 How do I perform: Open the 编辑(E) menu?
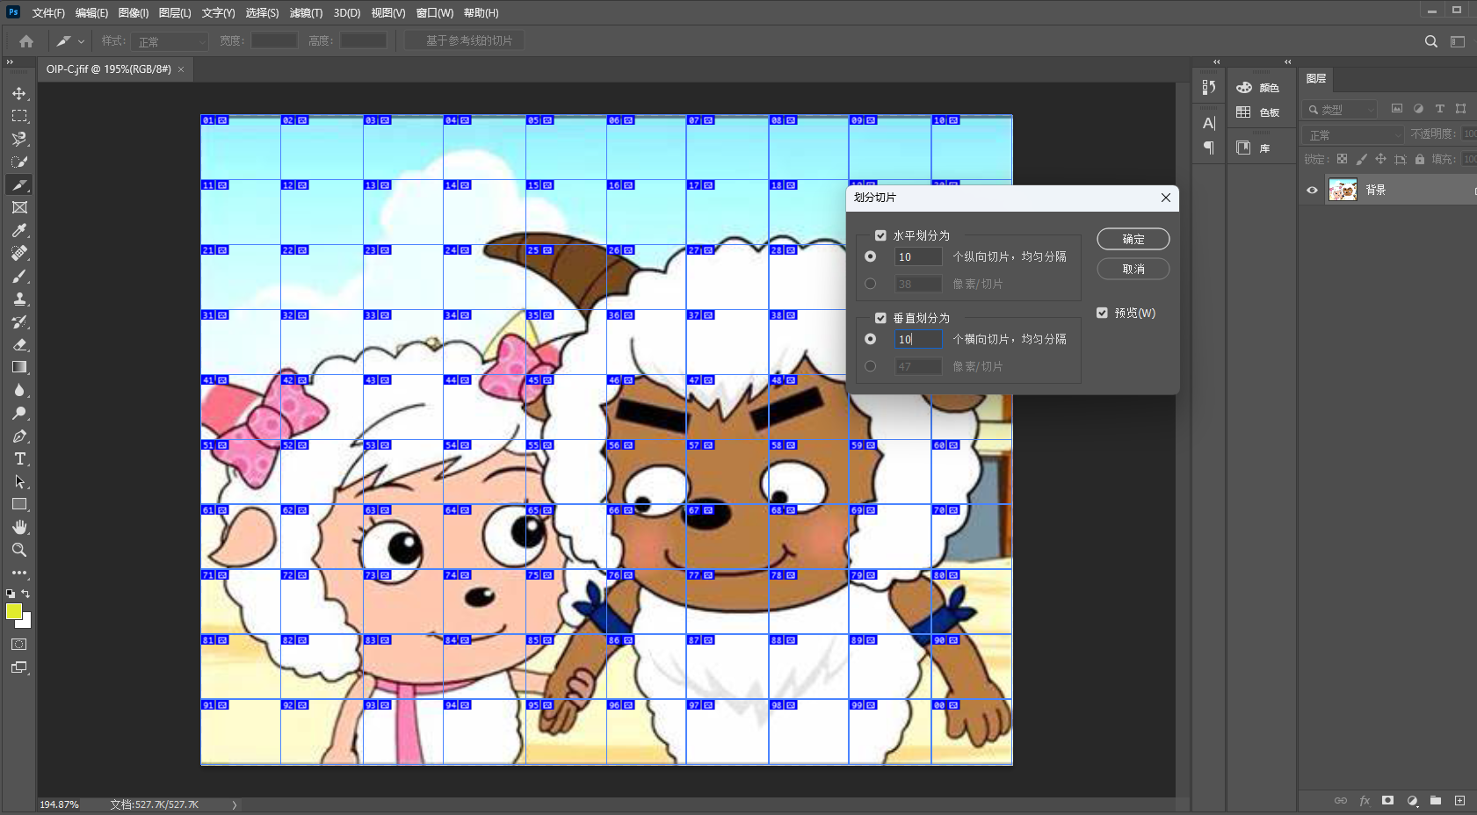point(91,13)
